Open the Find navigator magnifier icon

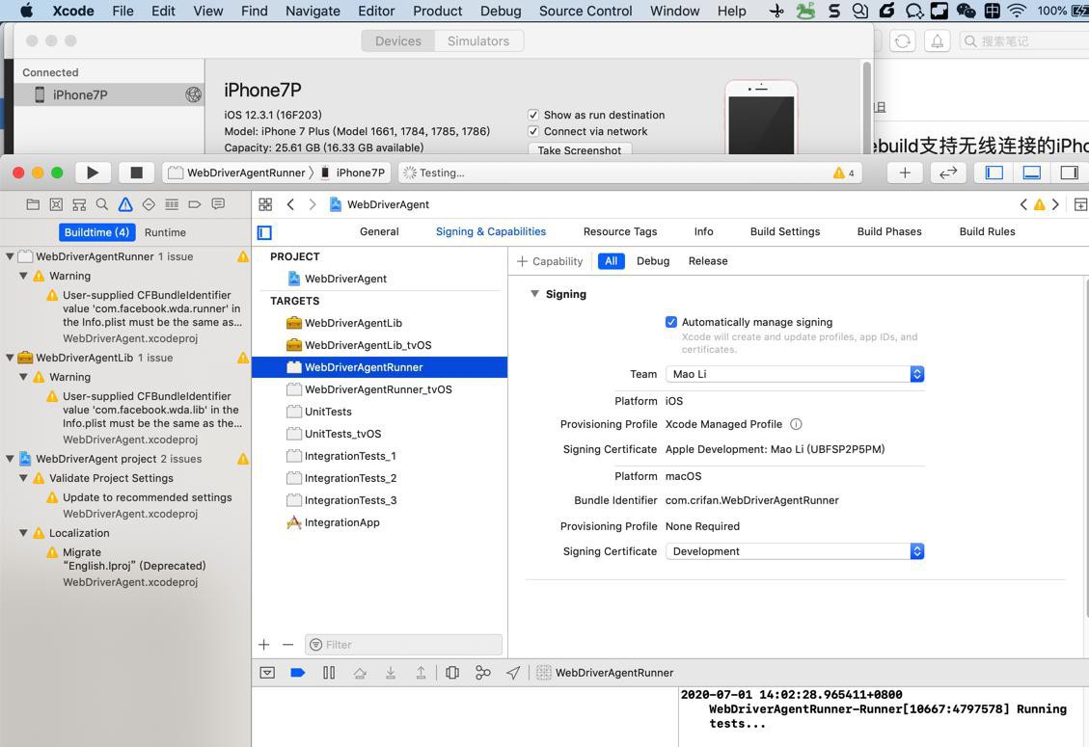(x=102, y=204)
